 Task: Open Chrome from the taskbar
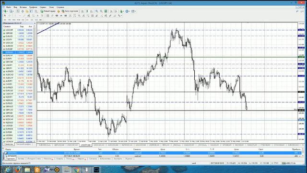[77, 170]
